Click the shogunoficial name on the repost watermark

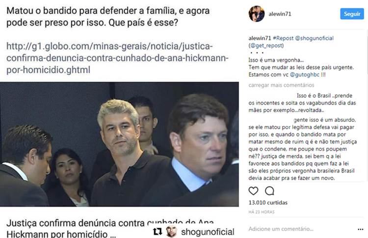[208, 232]
